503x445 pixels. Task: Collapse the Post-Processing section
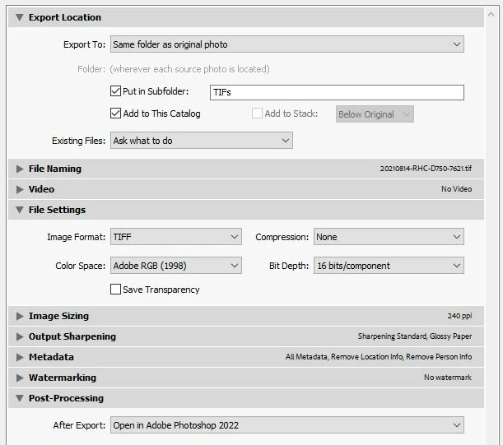pos(20,398)
